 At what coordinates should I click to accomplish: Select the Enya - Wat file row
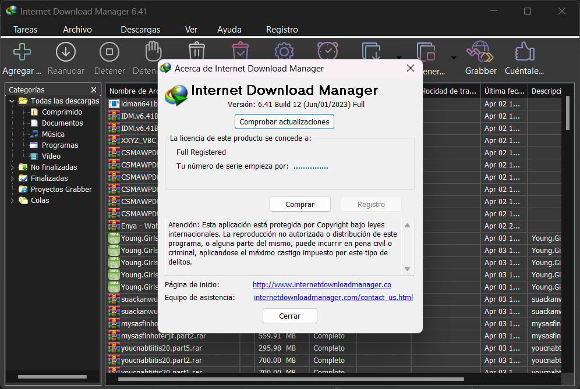coord(133,226)
